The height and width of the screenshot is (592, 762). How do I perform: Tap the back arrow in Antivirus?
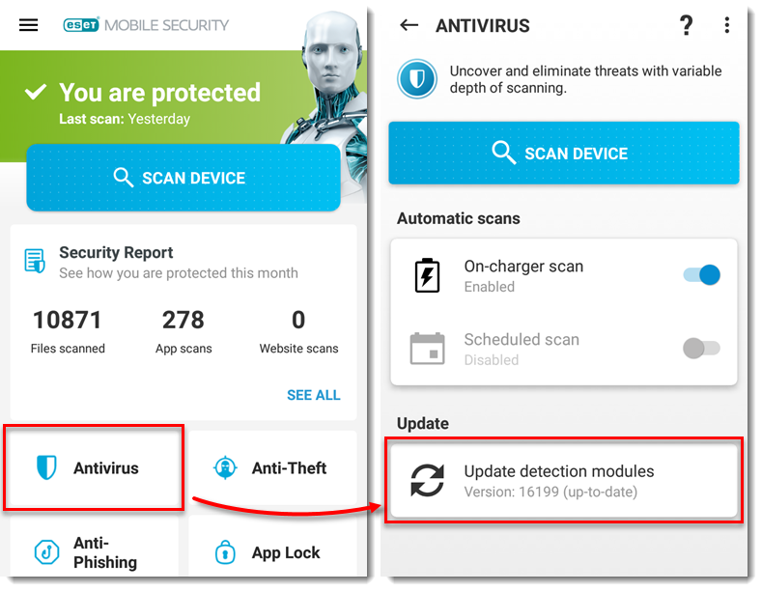click(409, 26)
